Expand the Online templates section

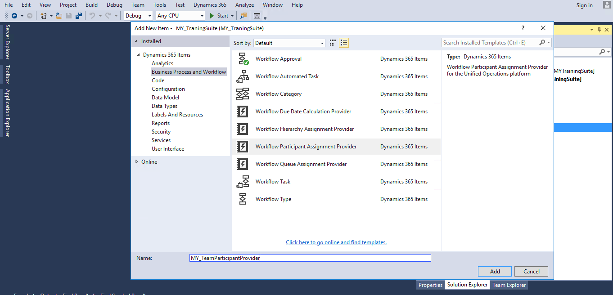(136, 161)
